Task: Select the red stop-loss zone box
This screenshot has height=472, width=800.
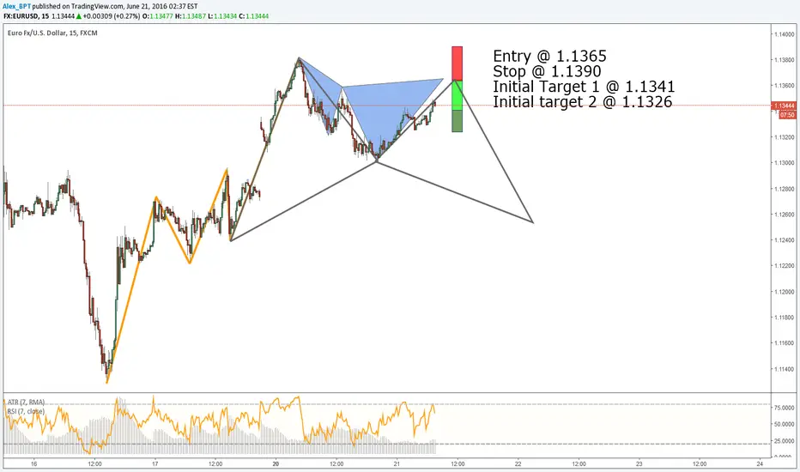Action: [458, 64]
